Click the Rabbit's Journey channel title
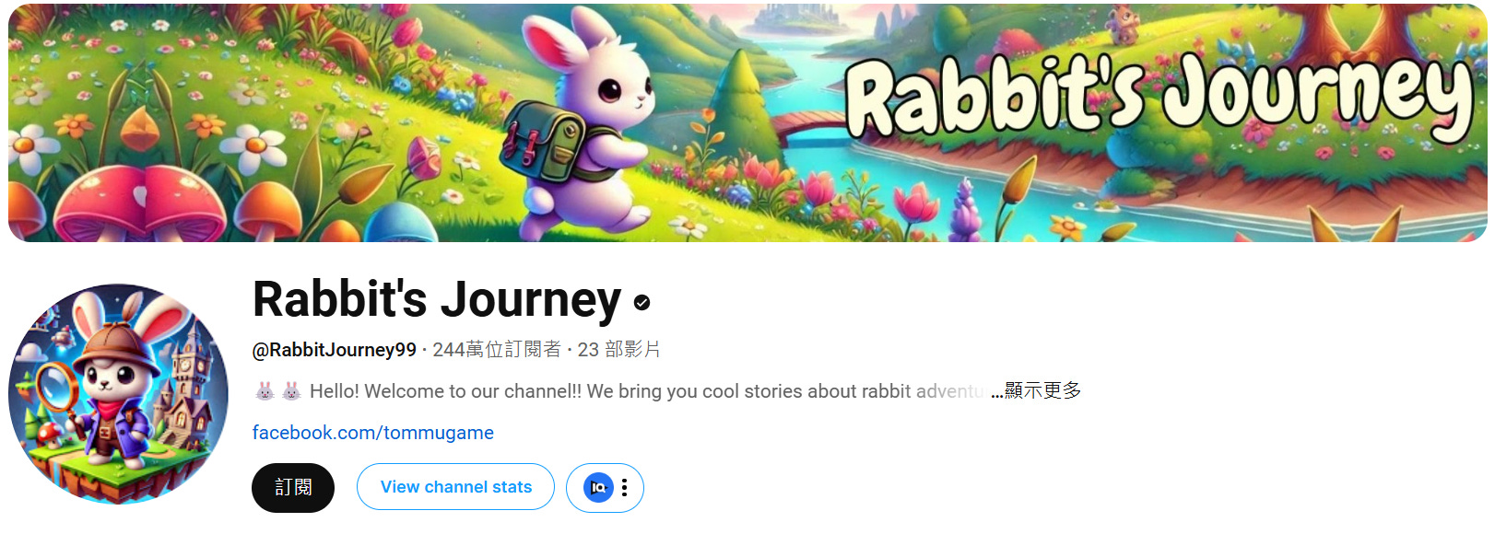1495x534 pixels. pos(437,299)
